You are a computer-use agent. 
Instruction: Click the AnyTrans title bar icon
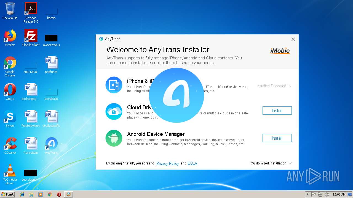tap(101, 39)
